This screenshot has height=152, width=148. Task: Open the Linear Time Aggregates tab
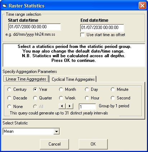click(x=26, y=79)
